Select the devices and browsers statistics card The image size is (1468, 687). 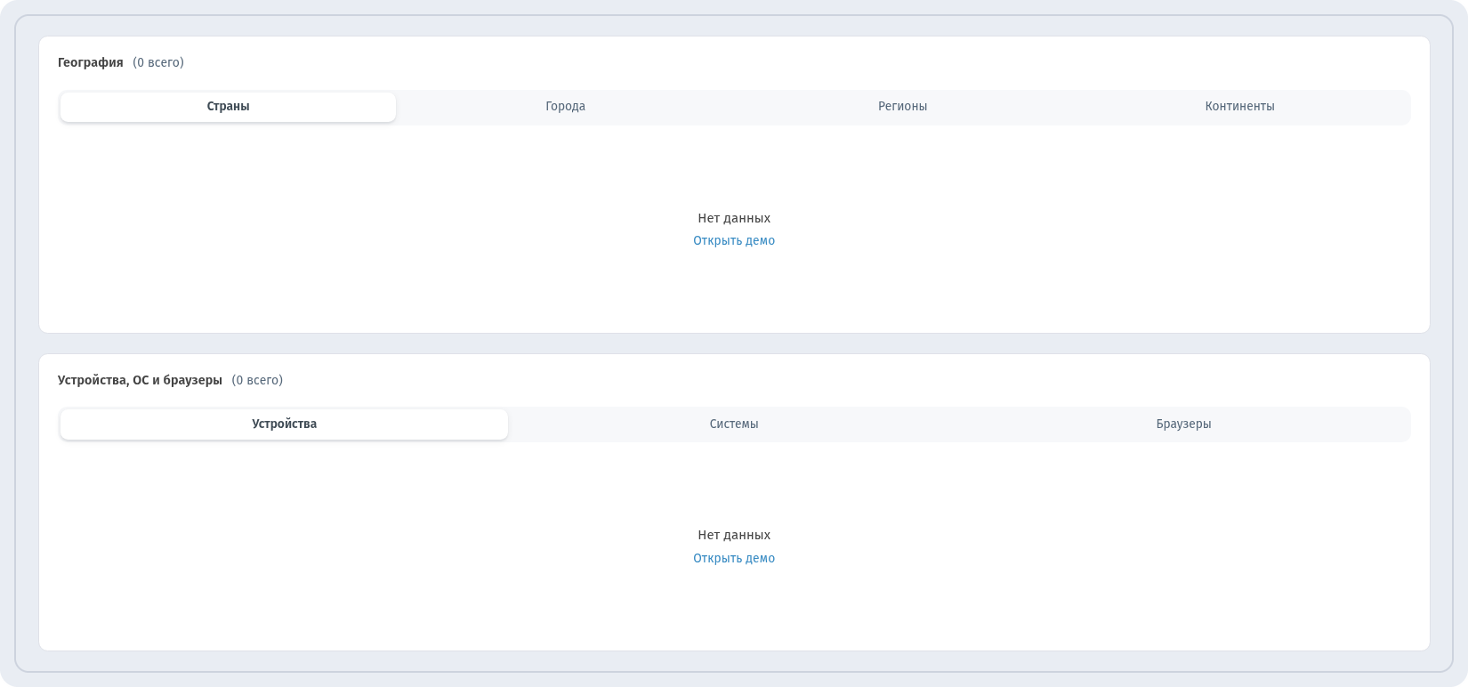coord(734,503)
